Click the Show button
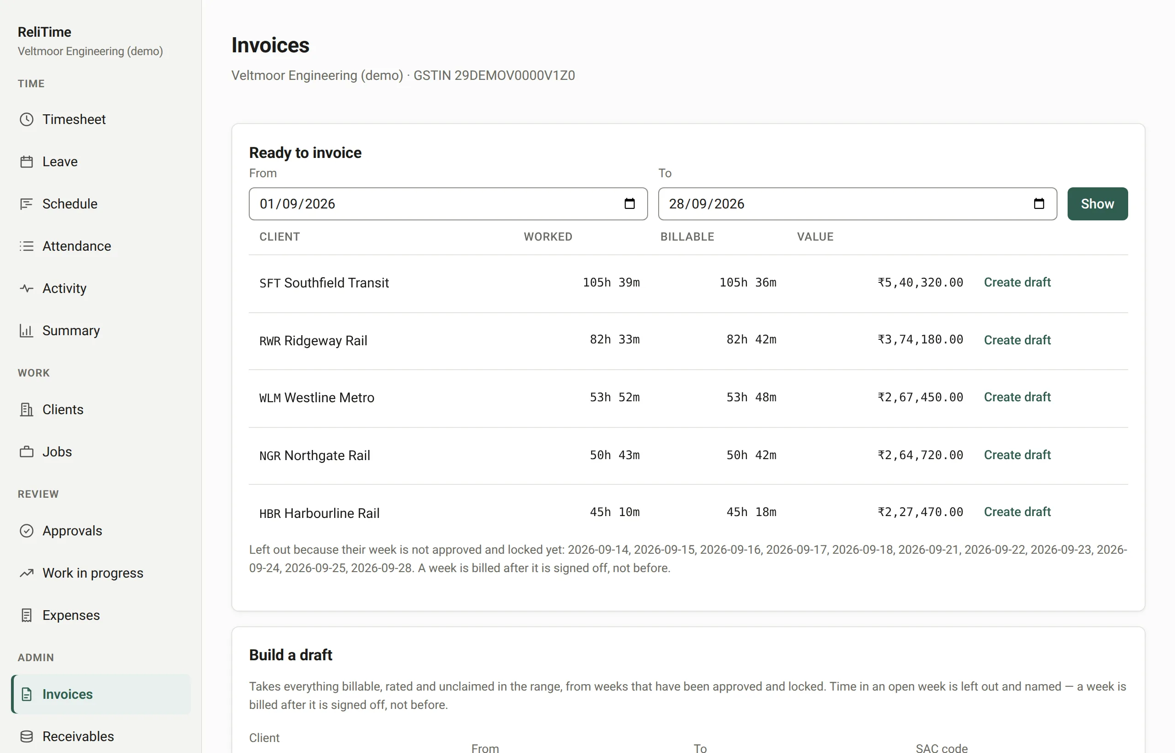The height and width of the screenshot is (753, 1175). coord(1098,204)
